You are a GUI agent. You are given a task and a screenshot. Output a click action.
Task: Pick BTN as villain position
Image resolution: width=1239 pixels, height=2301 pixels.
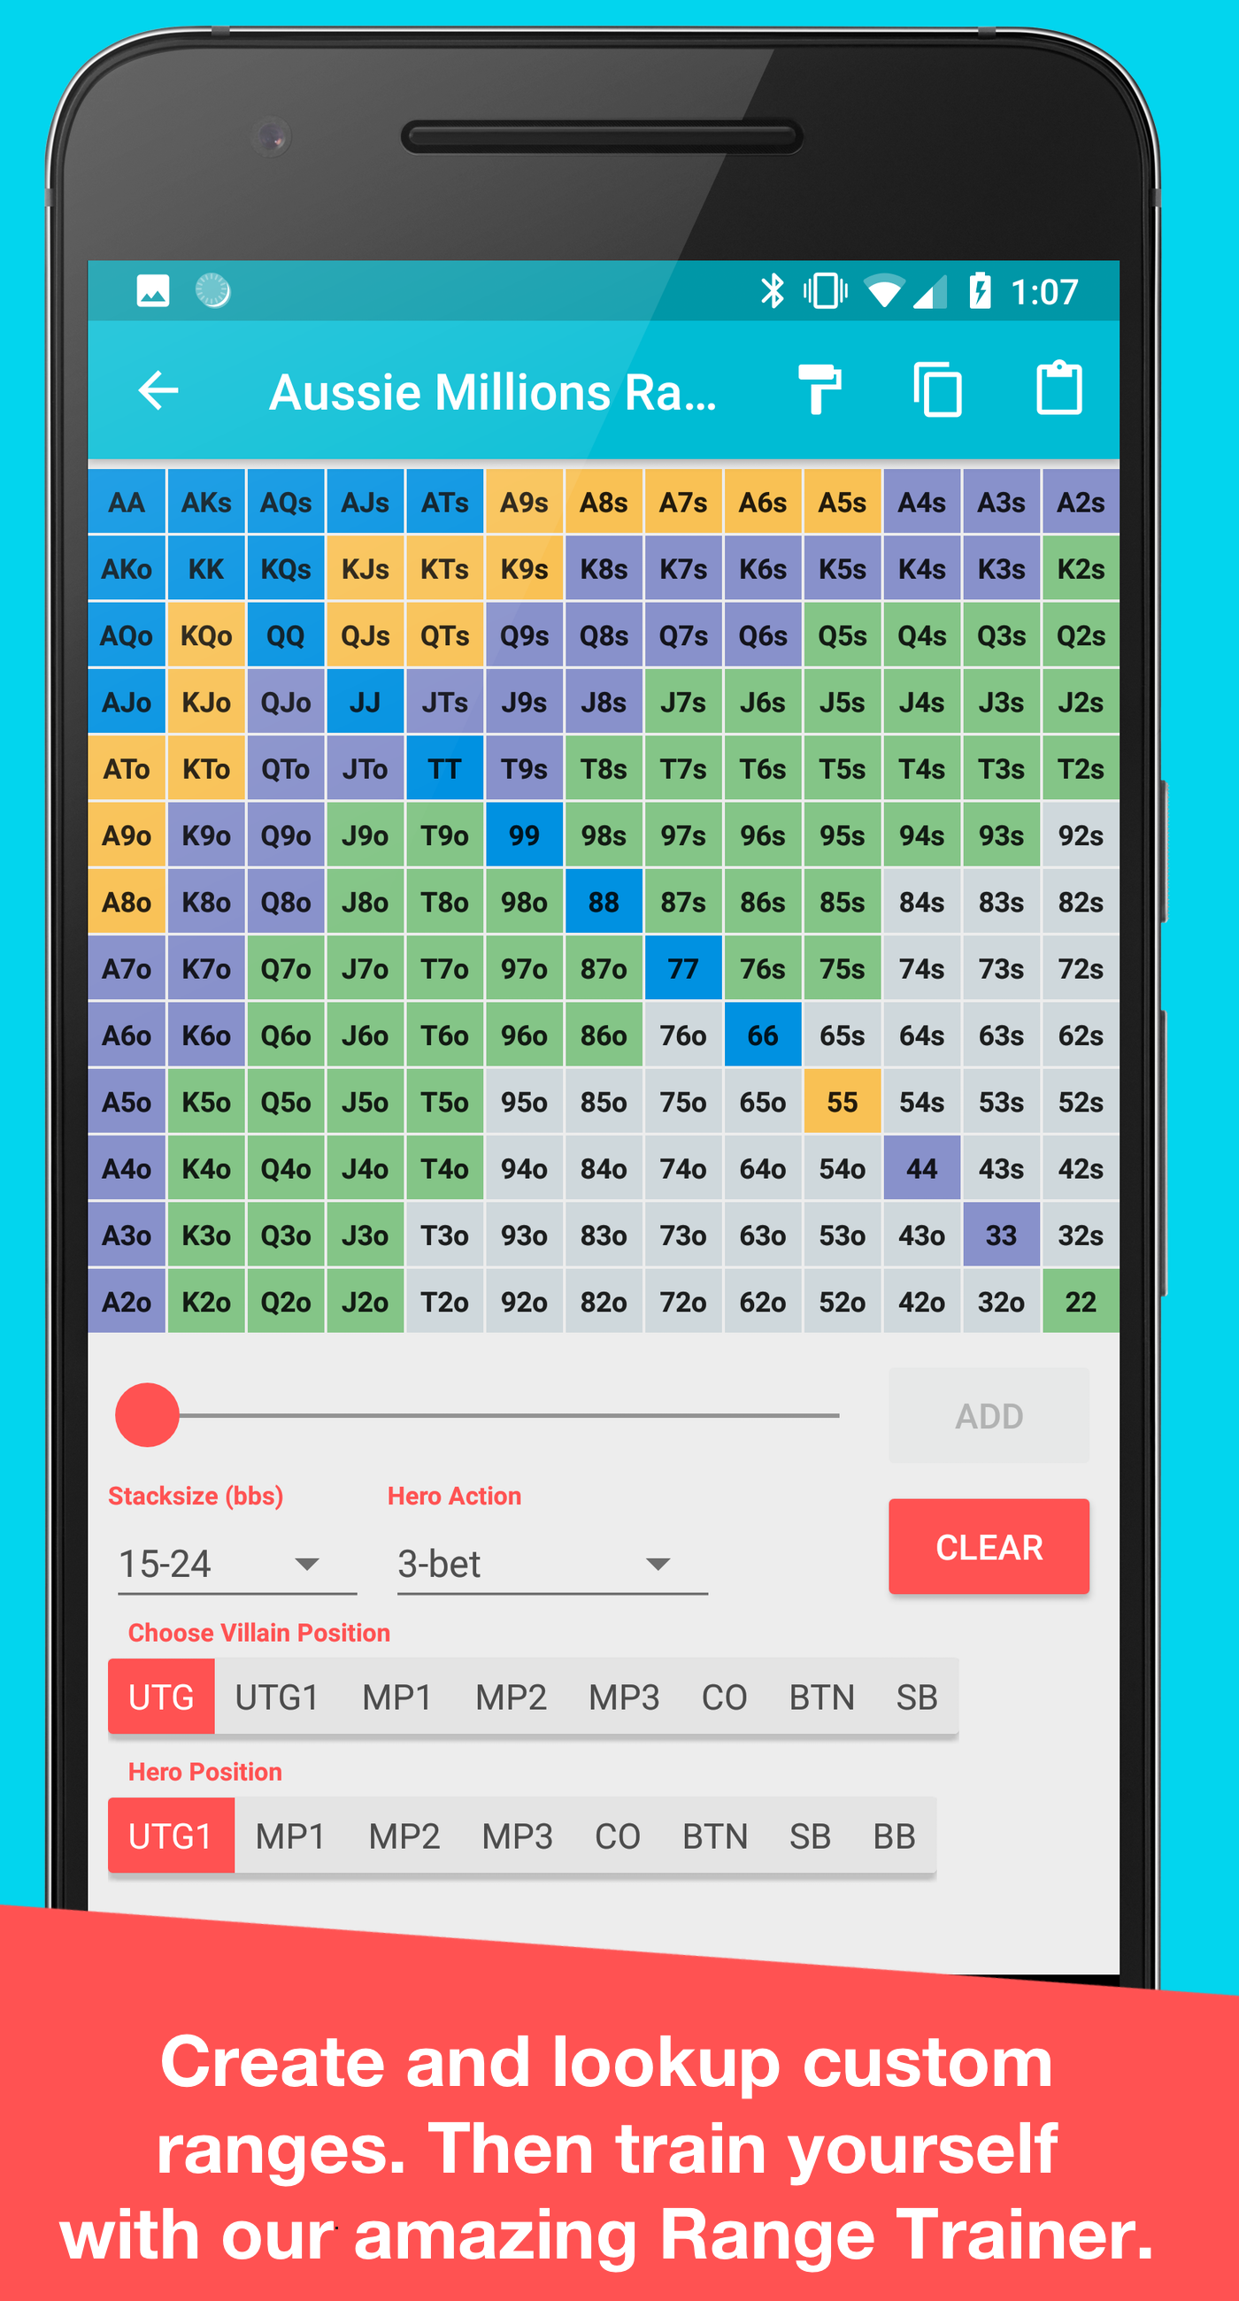coord(822,1697)
